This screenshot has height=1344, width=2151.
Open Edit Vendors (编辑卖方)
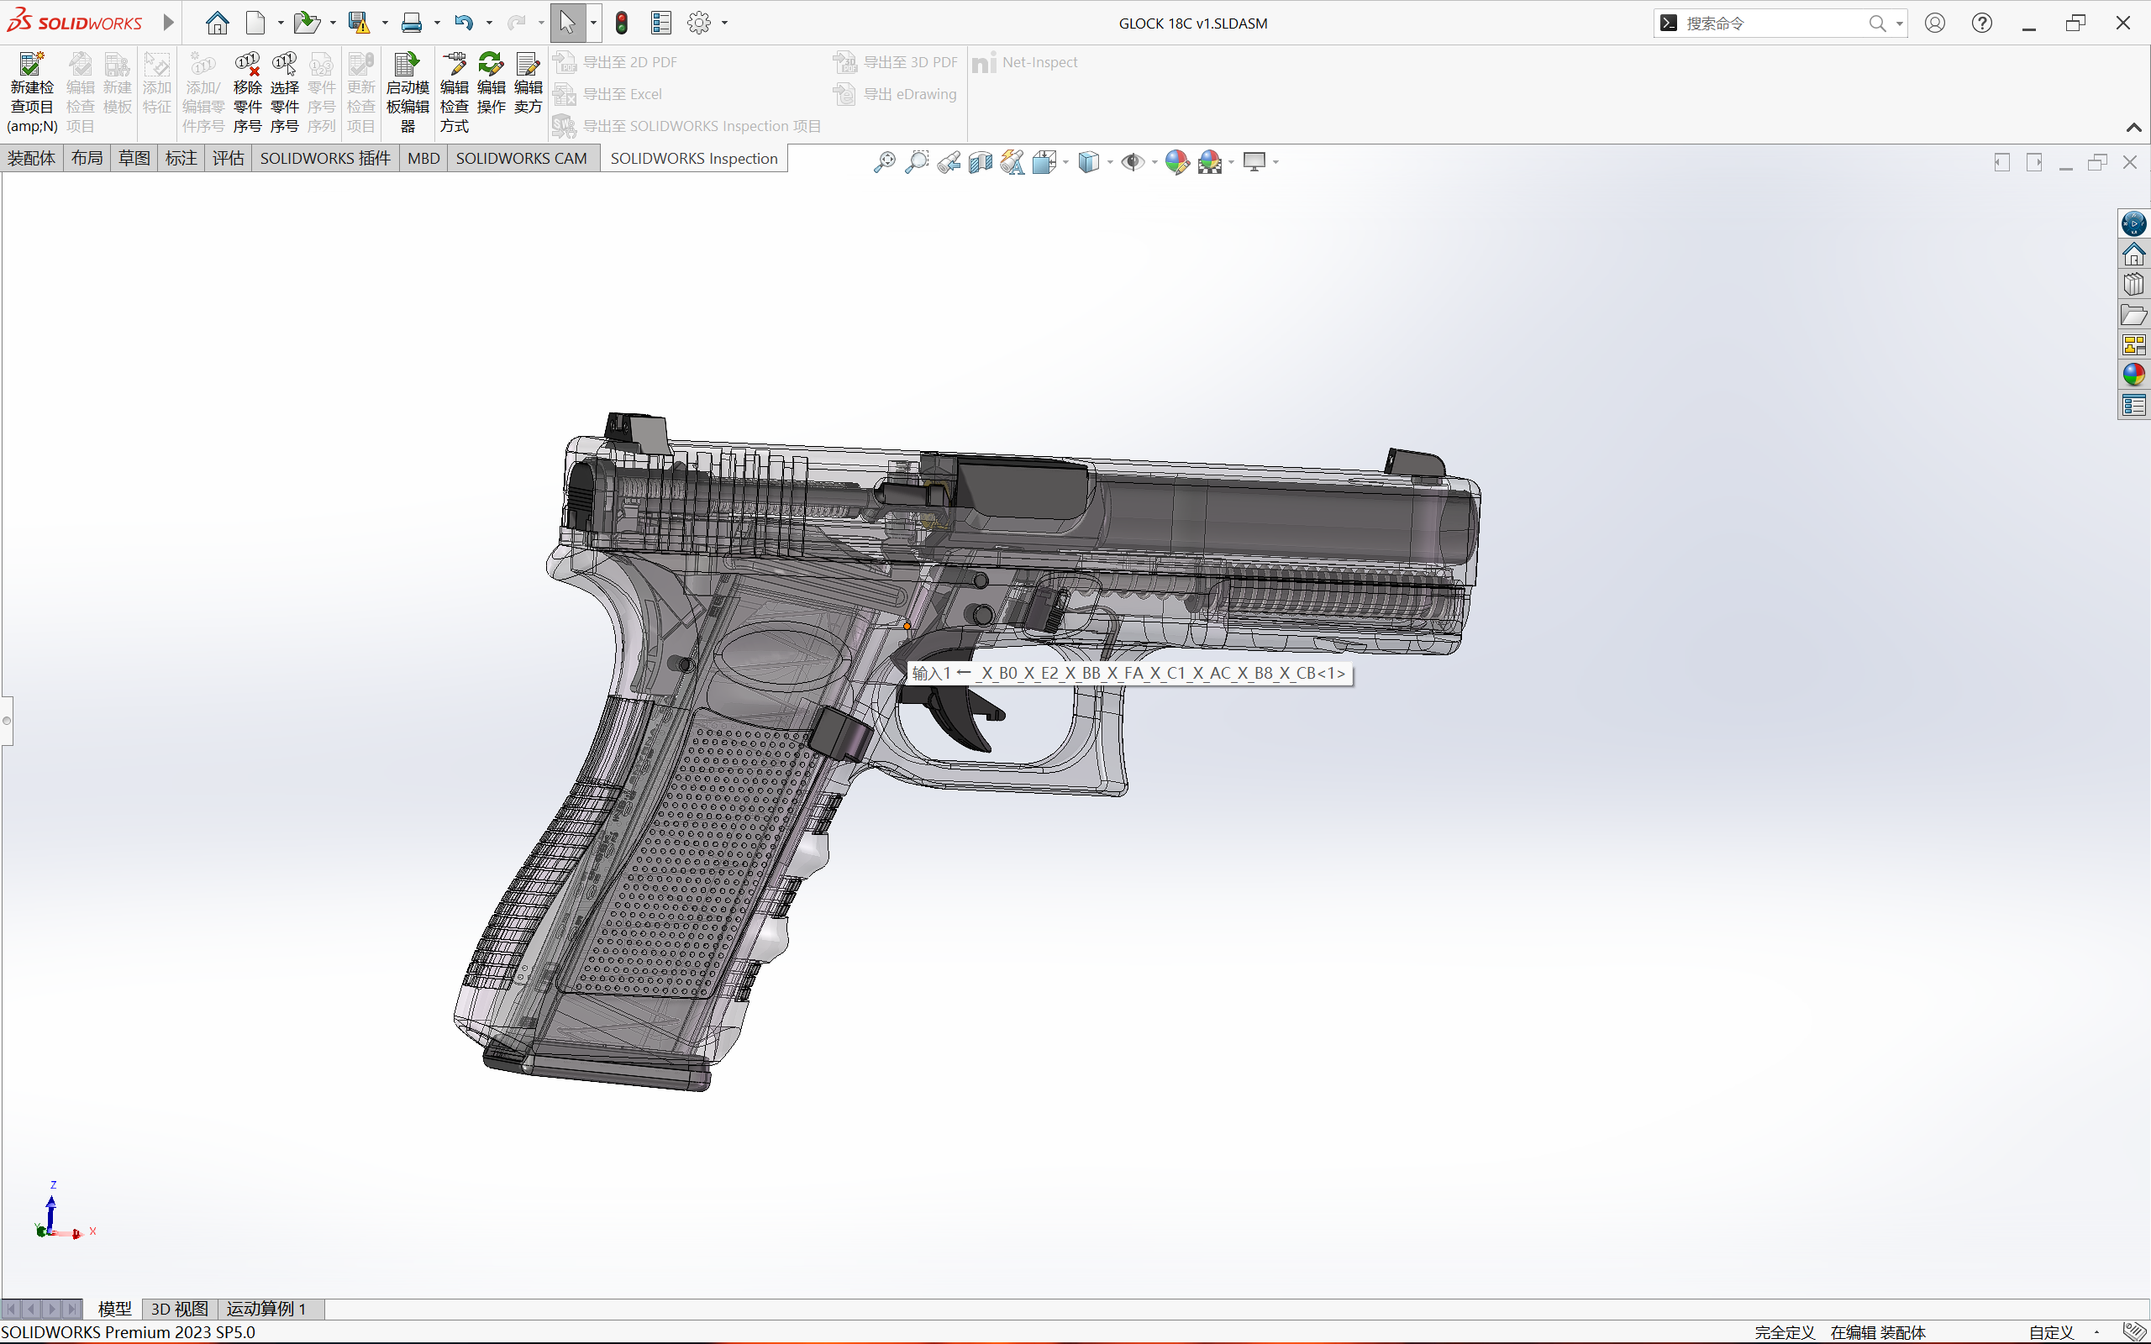(528, 82)
